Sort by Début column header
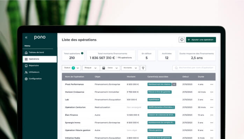Screen dimensions: 244x139 [186, 77]
